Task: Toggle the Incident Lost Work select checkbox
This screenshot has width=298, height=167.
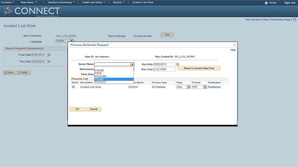Action: click(74, 87)
